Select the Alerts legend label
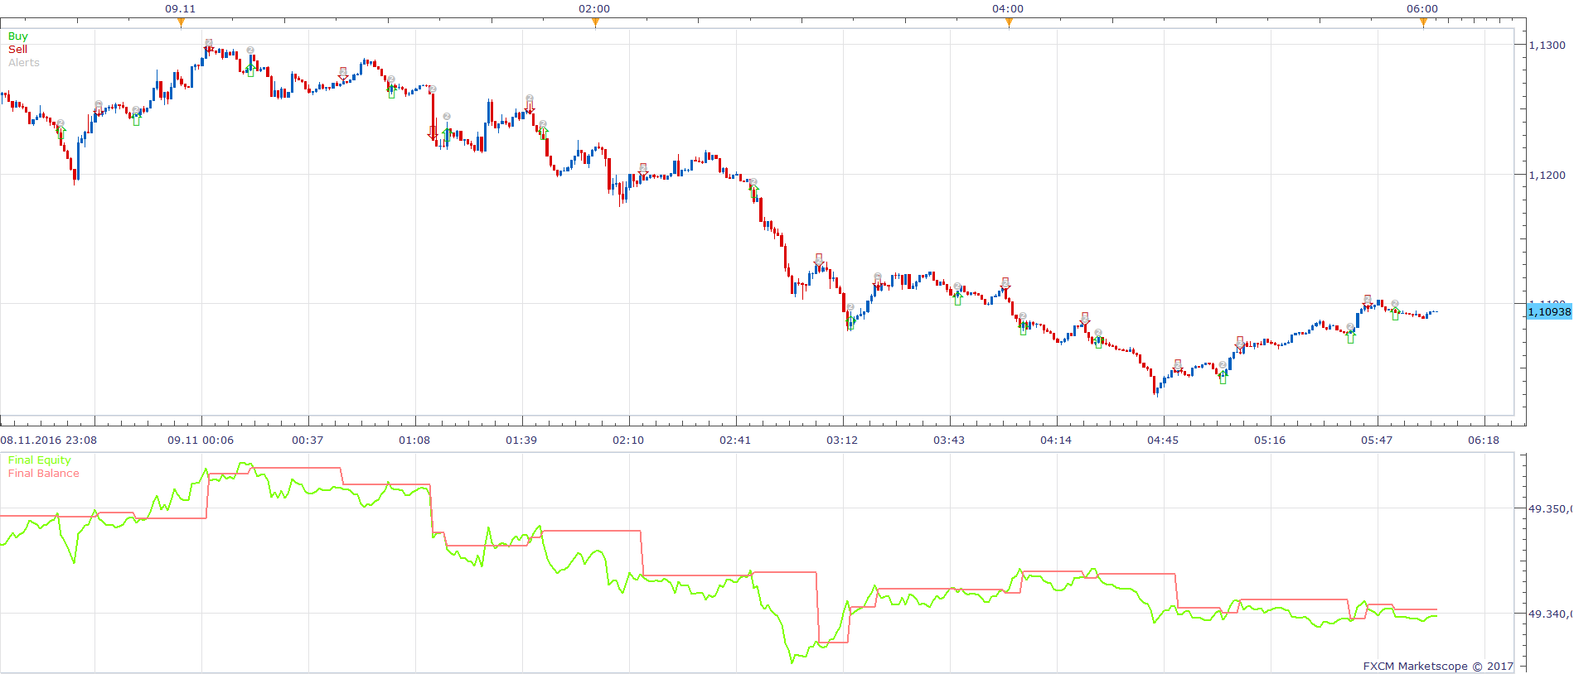This screenshot has width=1574, height=674. coord(24,63)
